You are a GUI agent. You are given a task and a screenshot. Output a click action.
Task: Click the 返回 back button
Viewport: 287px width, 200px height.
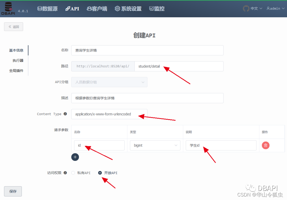point(13,27)
